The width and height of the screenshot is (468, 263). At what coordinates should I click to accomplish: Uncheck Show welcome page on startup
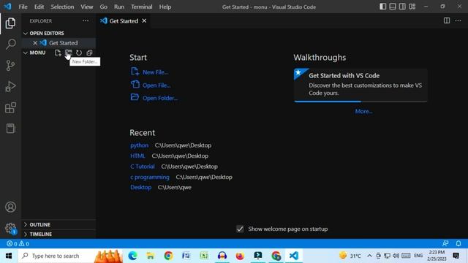click(x=240, y=229)
